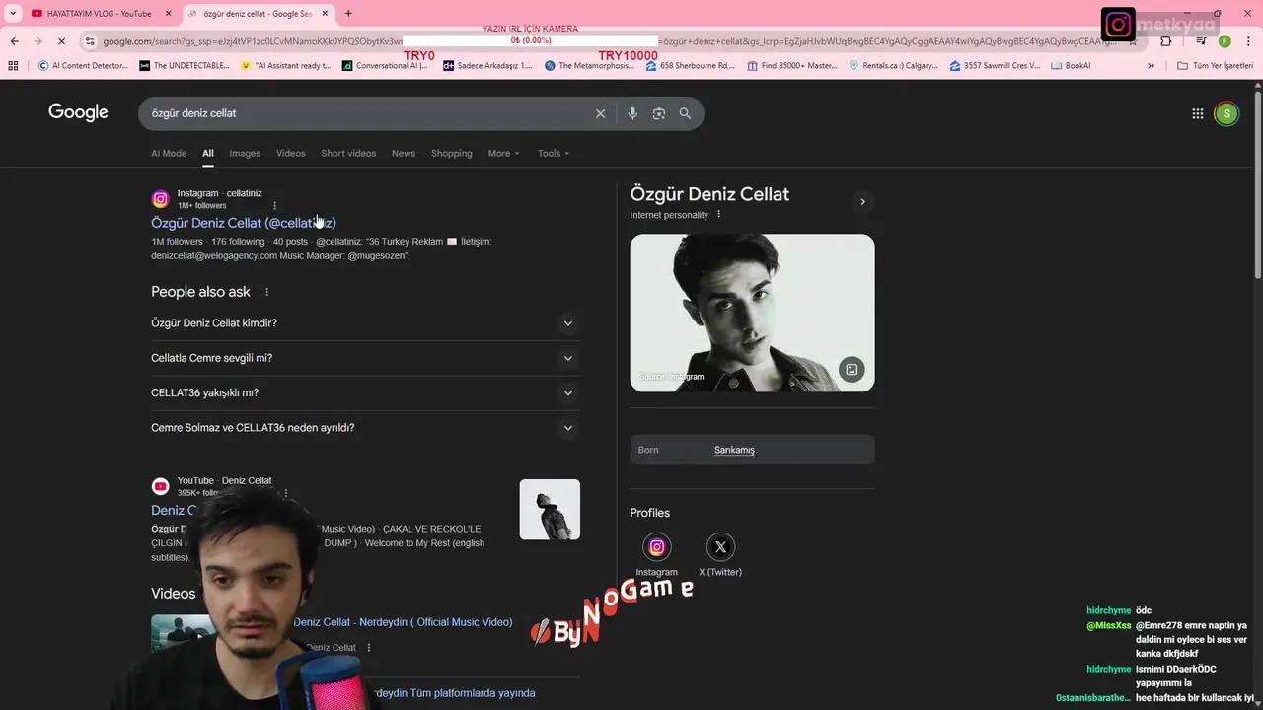Clear the search box with the X icon
This screenshot has height=710, width=1263.
pyautogui.click(x=600, y=113)
